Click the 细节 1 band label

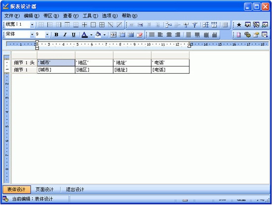(x=24, y=70)
